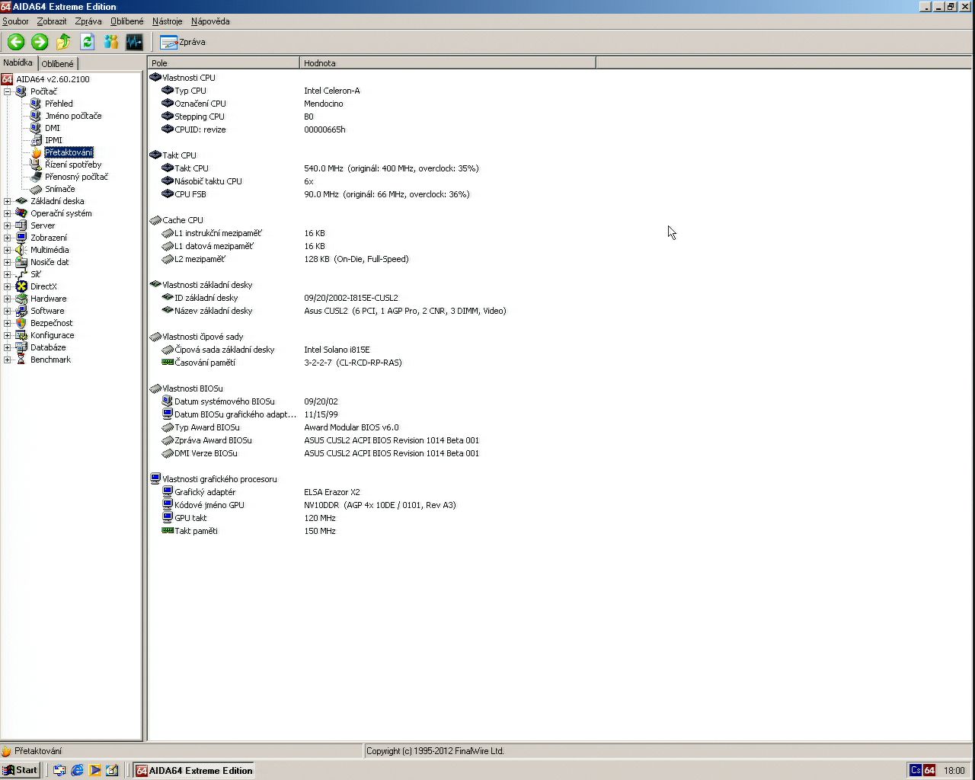Switch to the Nabídka tab
Viewport: 975px width, 780px height.
pos(18,62)
